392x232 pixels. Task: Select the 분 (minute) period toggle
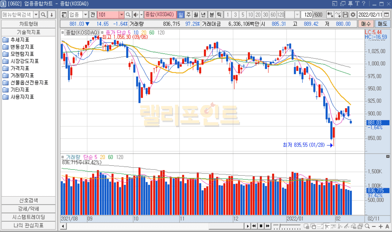click(212, 15)
